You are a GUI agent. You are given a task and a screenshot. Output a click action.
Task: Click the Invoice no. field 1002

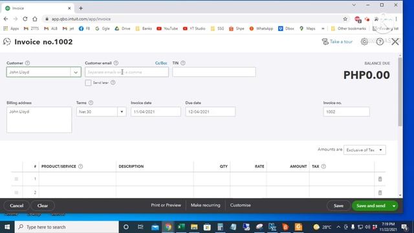347,112
